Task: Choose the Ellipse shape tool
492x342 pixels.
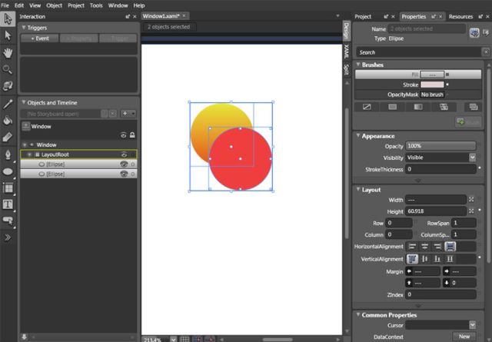Action: point(8,171)
